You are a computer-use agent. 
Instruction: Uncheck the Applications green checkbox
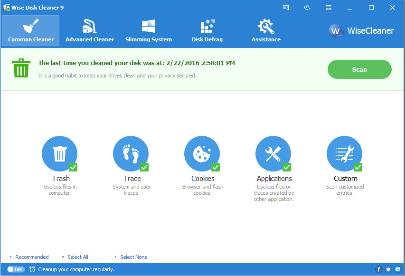pos(287,167)
